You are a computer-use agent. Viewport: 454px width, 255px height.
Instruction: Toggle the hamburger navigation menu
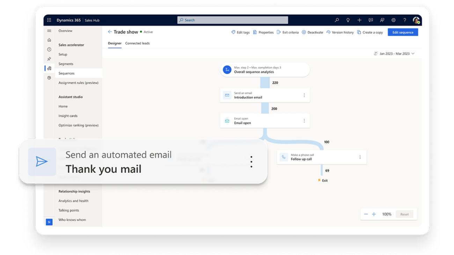click(49, 31)
